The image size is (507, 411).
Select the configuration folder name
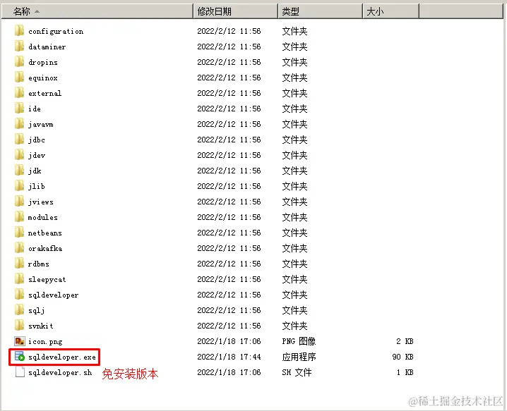pos(56,31)
